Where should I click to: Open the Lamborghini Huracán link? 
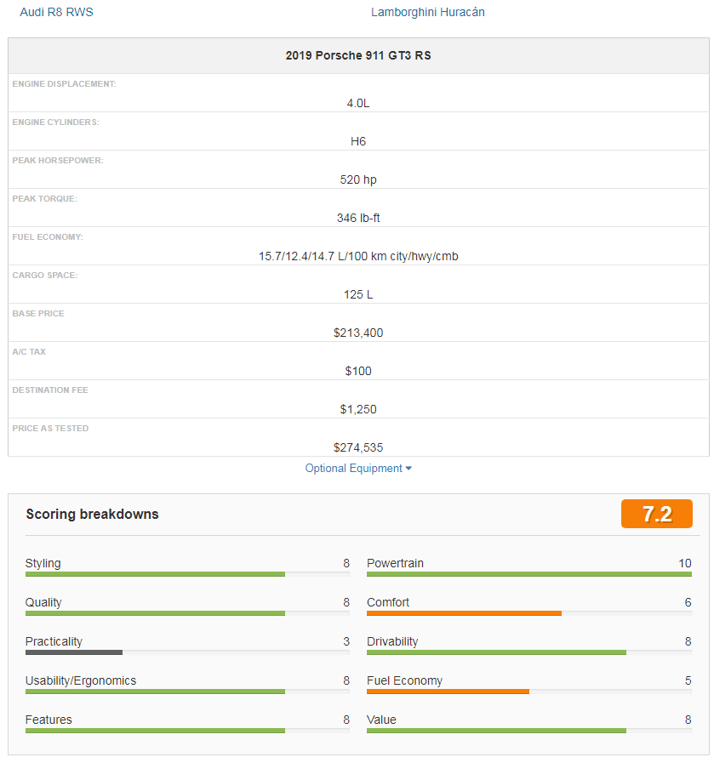[428, 13]
